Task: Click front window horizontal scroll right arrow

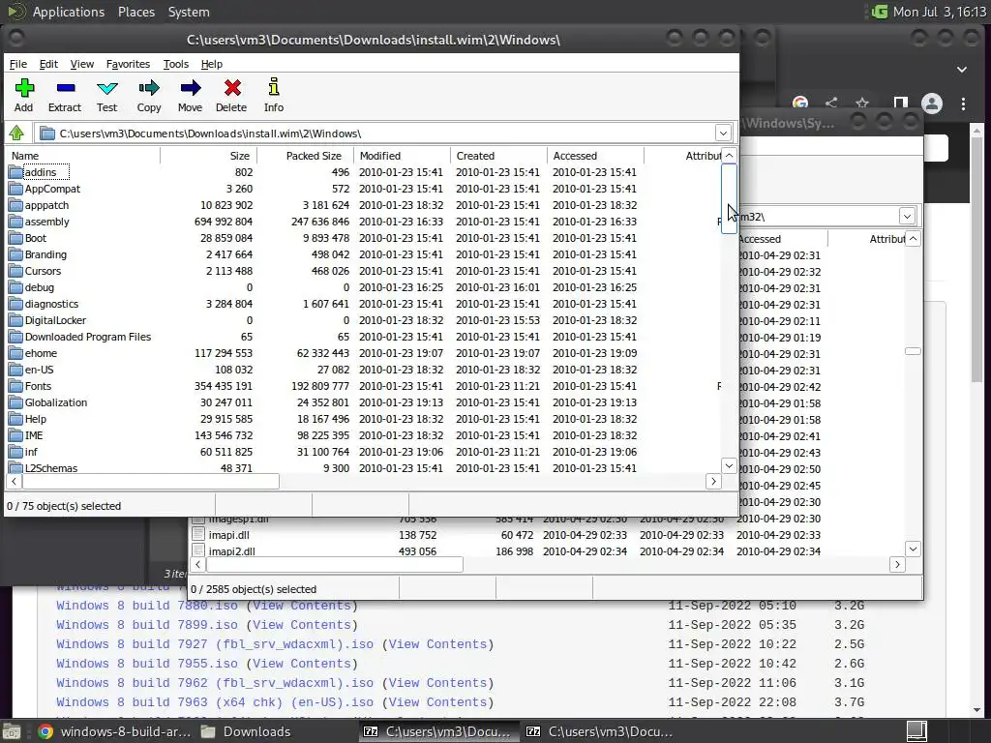Action: pyautogui.click(x=713, y=482)
